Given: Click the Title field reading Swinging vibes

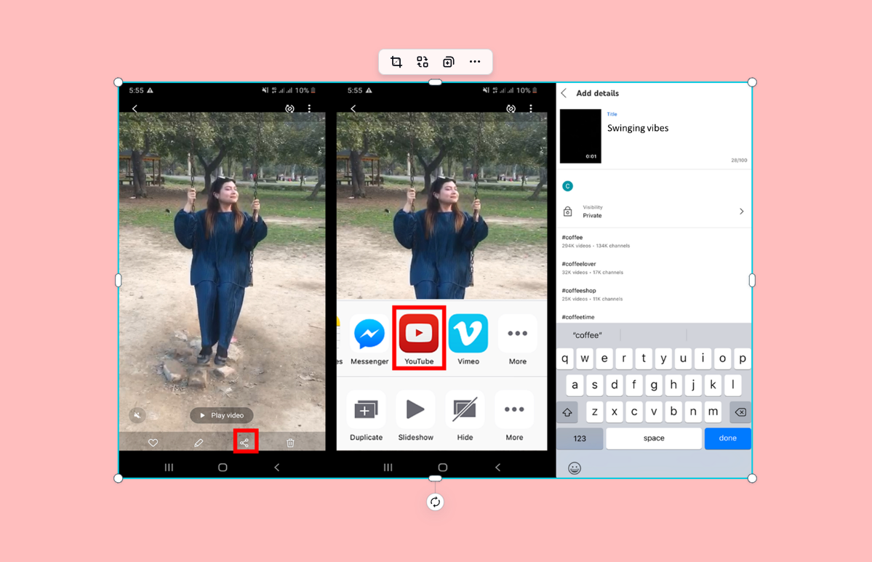Looking at the screenshot, I should [x=638, y=128].
